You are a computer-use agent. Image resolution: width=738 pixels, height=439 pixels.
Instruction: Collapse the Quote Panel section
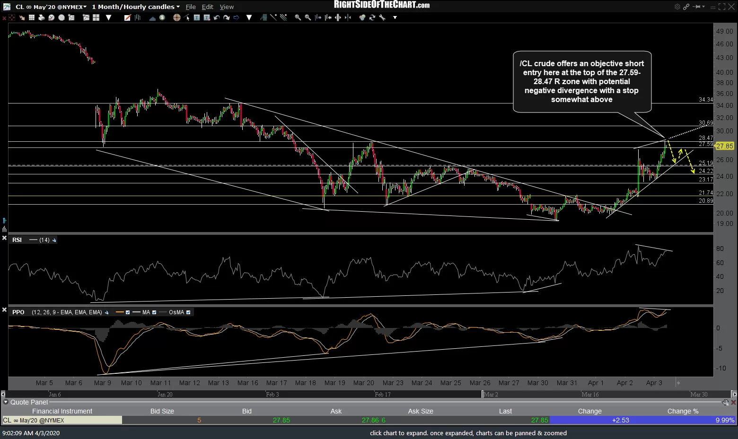tap(6, 402)
